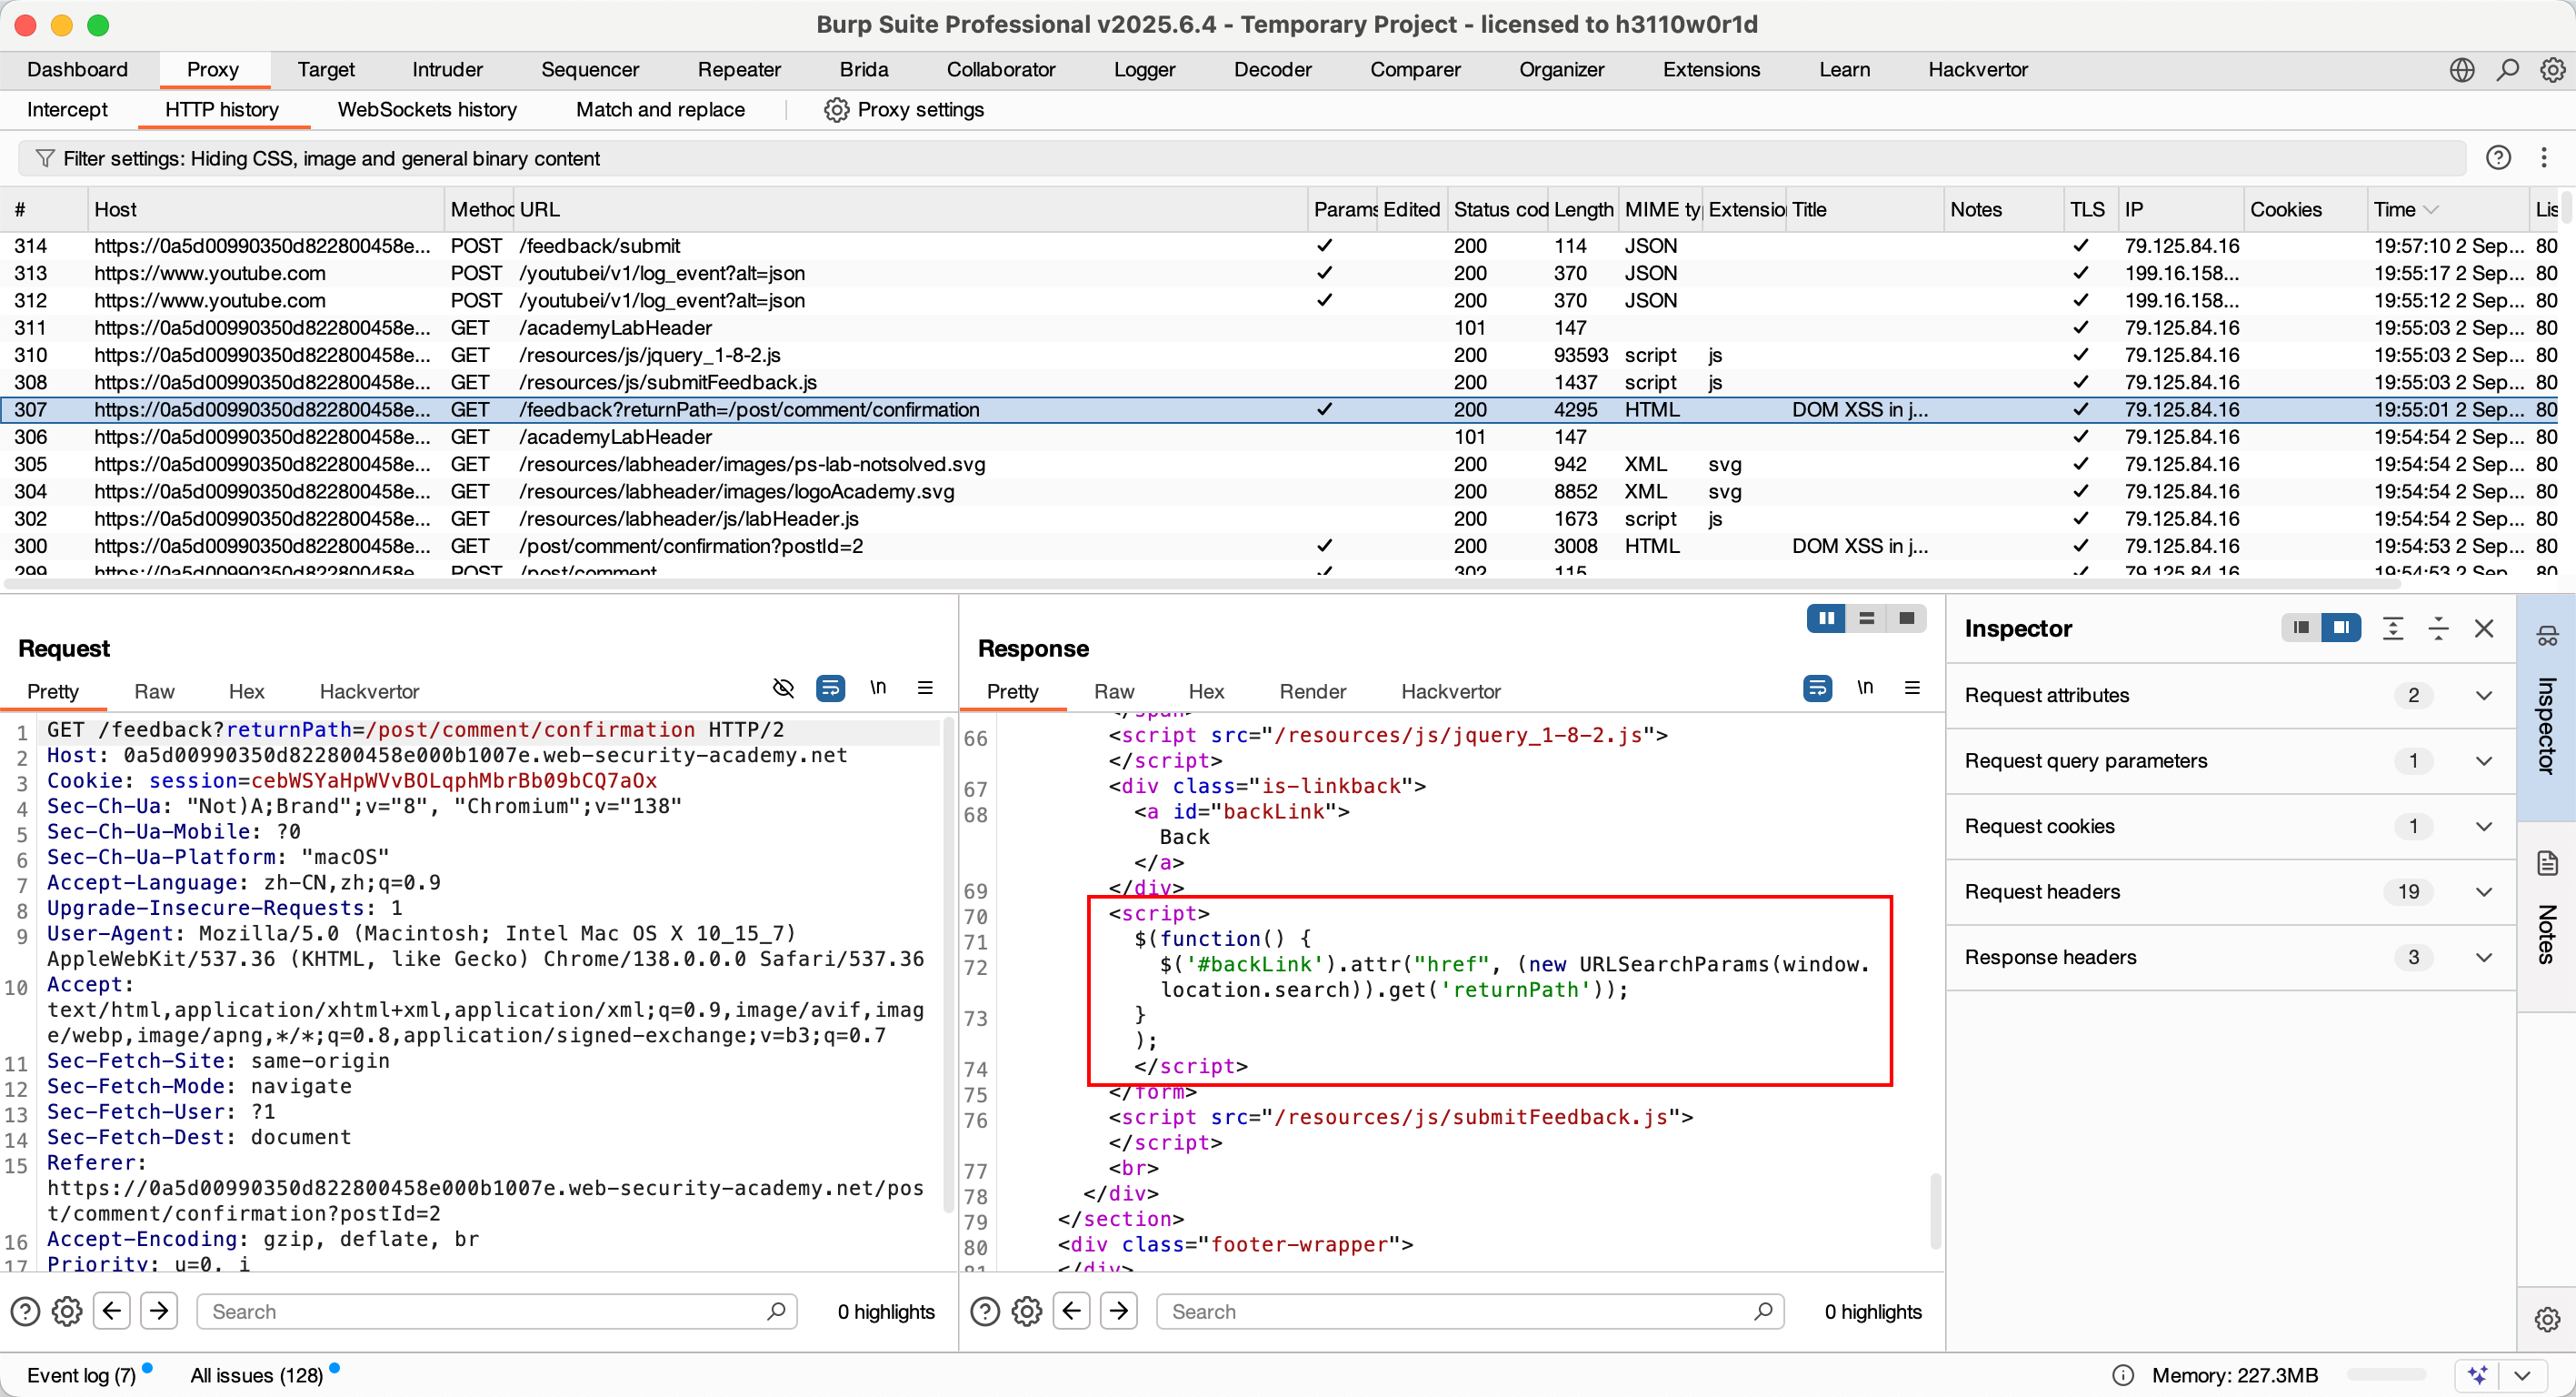
Task: Toggle \n non-printable characters in the Request panel
Action: tap(878, 688)
